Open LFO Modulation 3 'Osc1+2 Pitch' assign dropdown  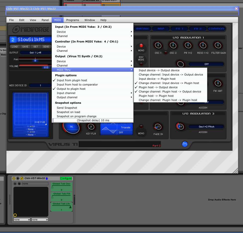point(206,127)
